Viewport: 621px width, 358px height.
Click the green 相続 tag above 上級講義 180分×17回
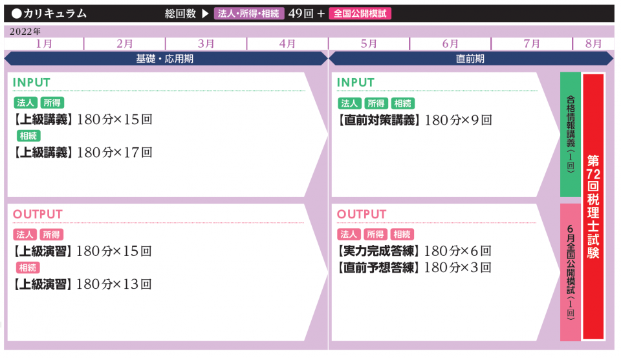[28, 136]
